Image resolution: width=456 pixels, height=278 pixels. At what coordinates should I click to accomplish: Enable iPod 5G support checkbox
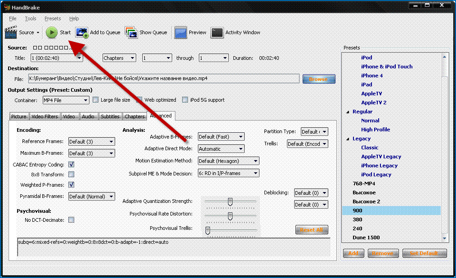tap(185, 100)
